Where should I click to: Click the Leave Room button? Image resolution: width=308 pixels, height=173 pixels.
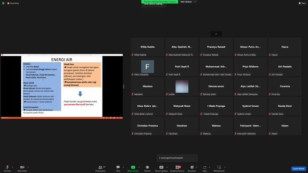click(x=298, y=169)
